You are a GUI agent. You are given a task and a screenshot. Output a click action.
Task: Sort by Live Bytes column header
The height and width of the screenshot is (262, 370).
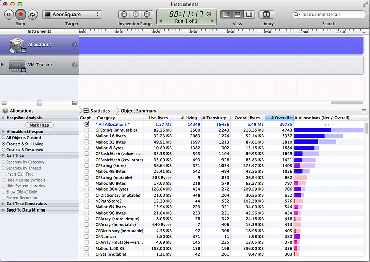pyautogui.click(x=158, y=118)
